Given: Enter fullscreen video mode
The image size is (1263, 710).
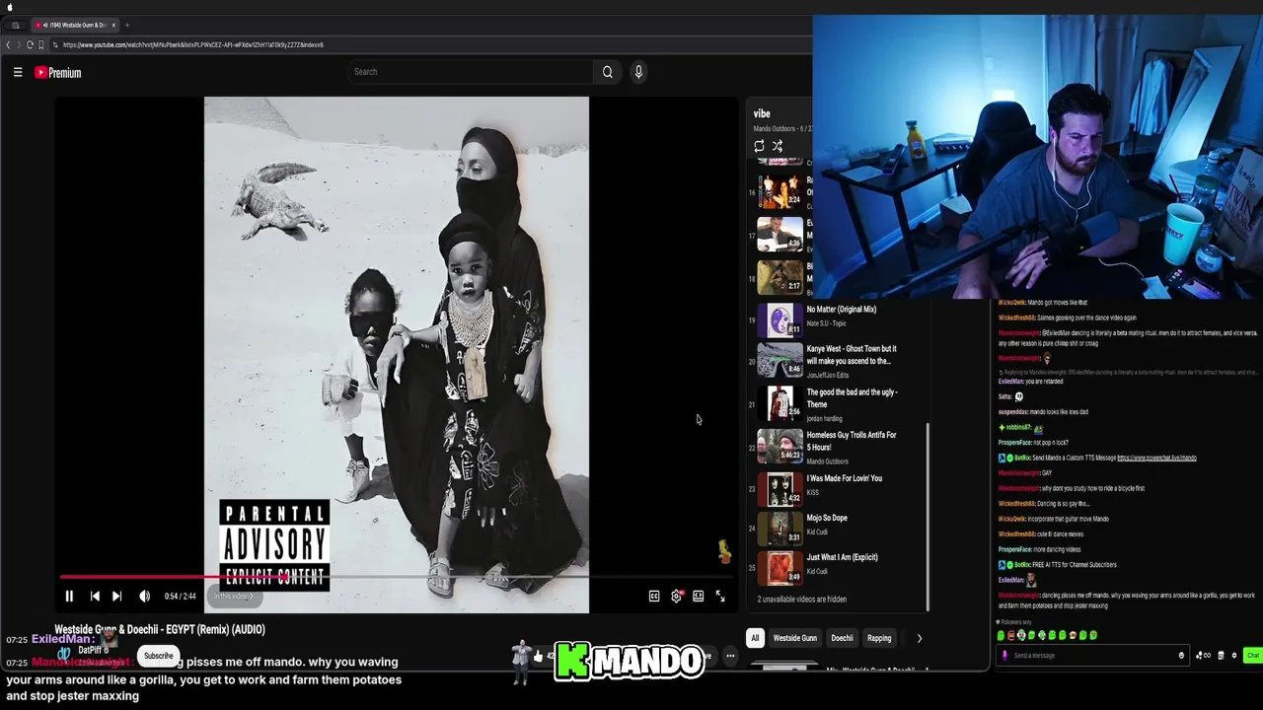Looking at the screenshot, I should (x=720, y=596).
